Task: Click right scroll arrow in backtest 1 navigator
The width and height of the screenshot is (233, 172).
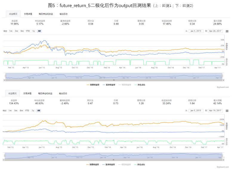Action: (x=223, y=80)
